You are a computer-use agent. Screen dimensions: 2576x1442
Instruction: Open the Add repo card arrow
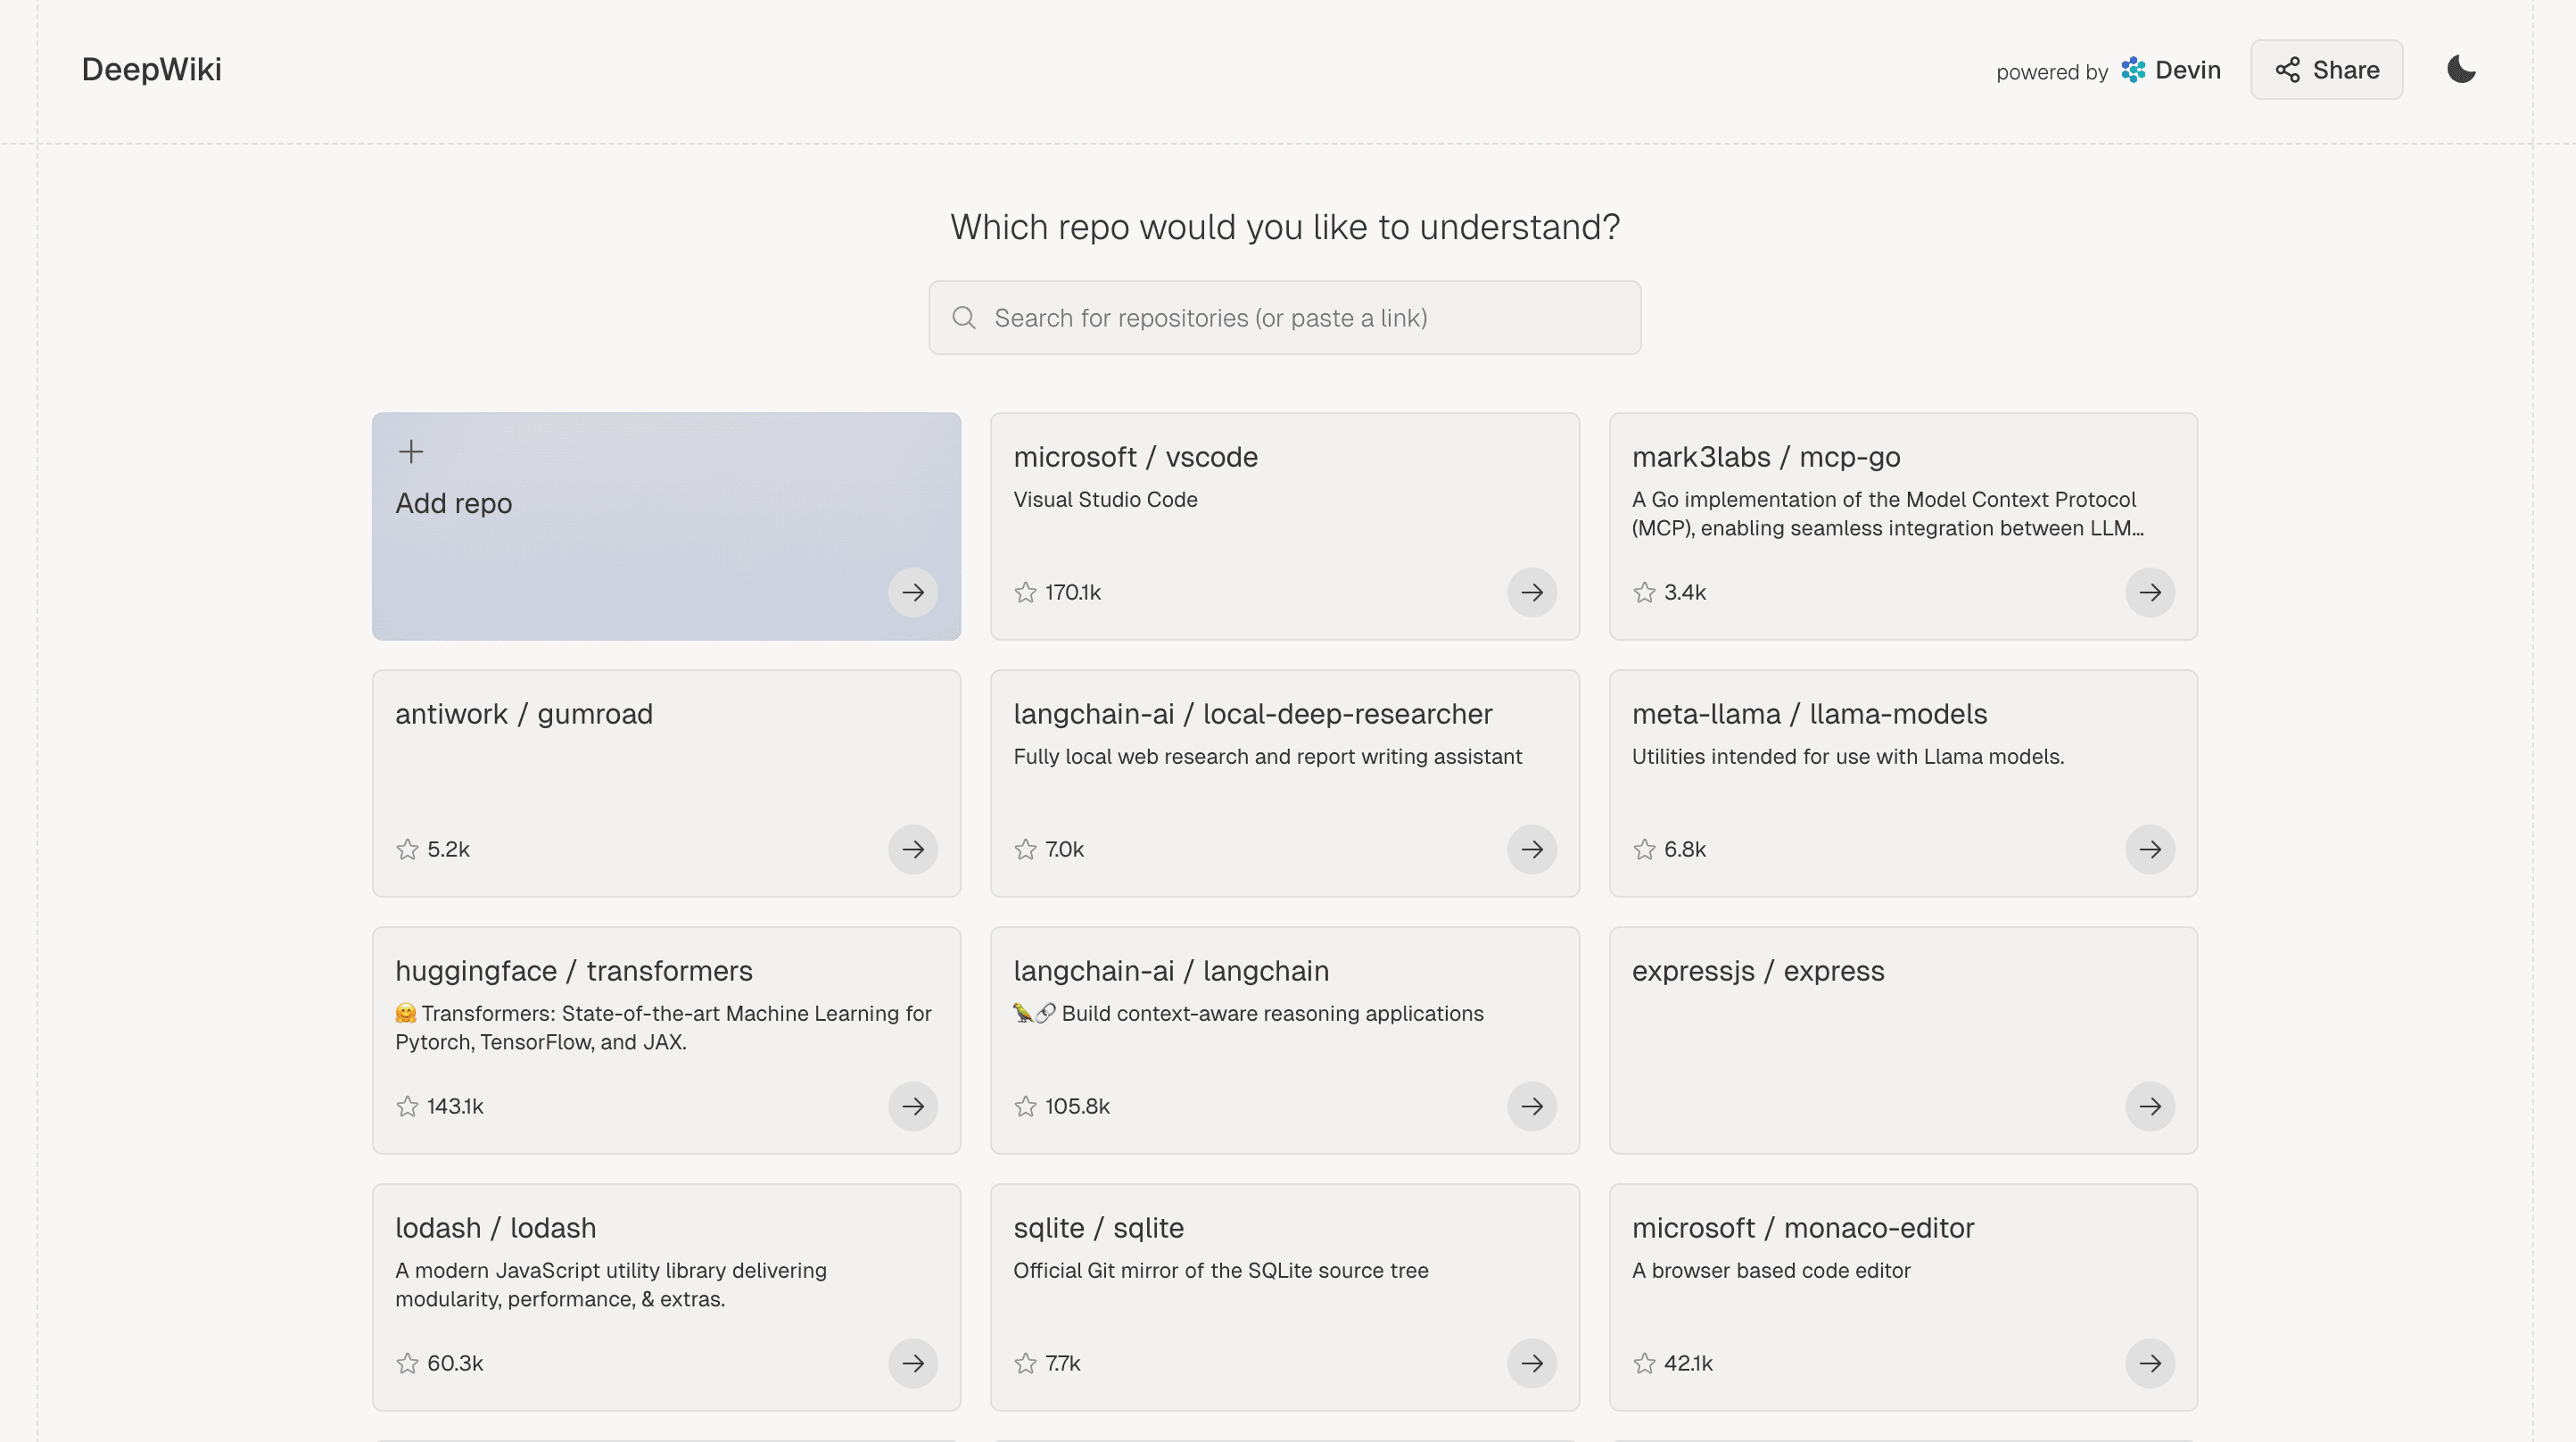click(x=912, y=593)
